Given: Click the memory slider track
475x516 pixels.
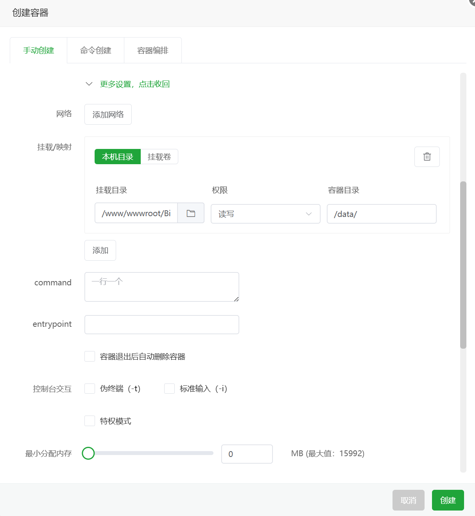Looking at the screenshot, I should click(151, 453).
